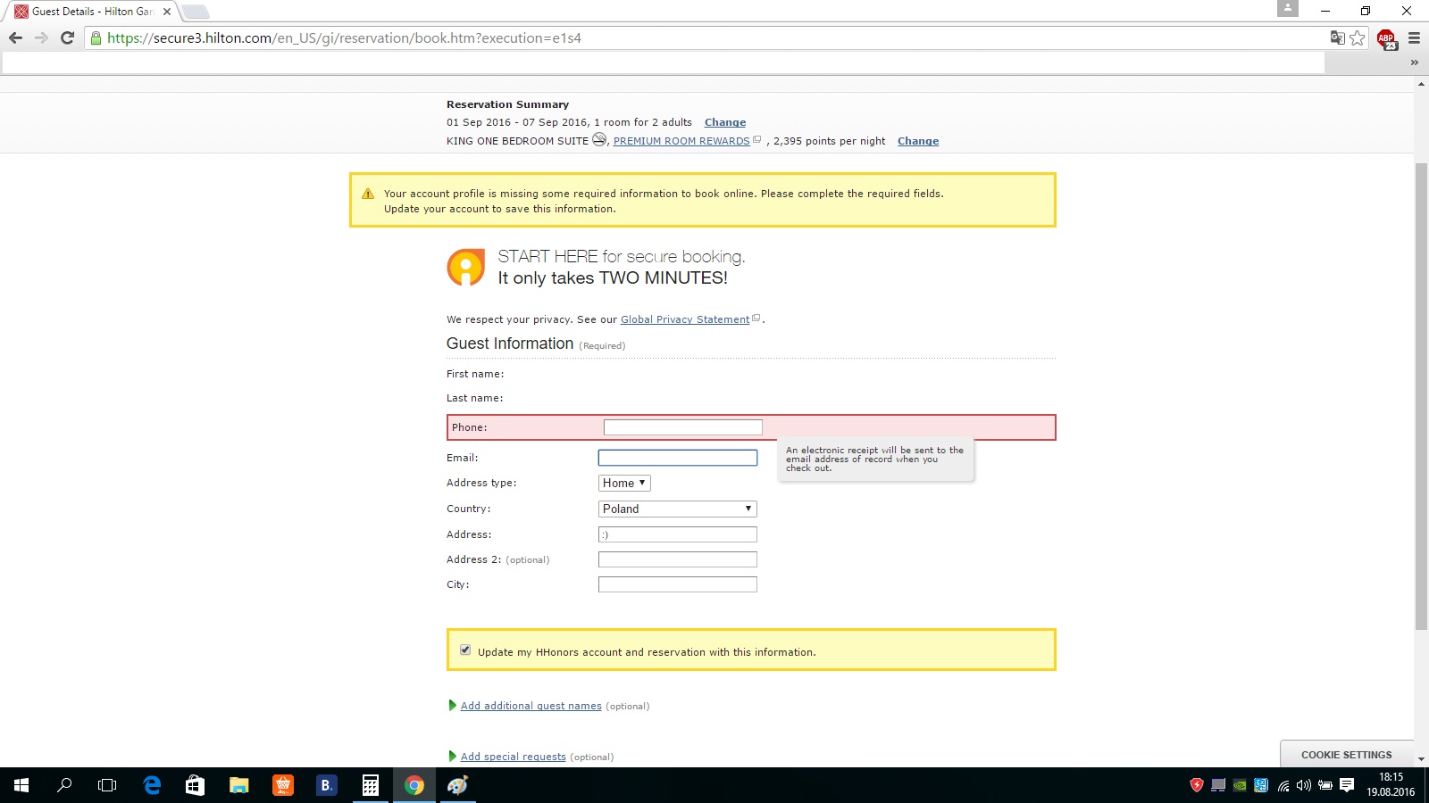Launch the Calculator taskbar icon

(370, 785)
